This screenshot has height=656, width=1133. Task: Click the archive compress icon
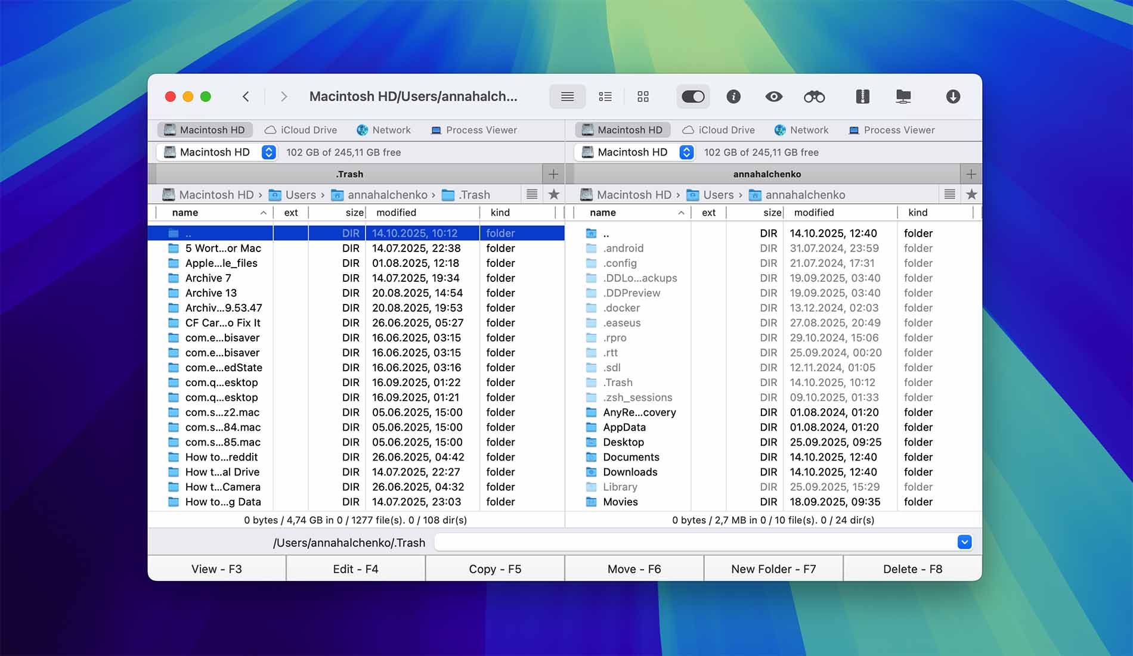pos(862,97)
